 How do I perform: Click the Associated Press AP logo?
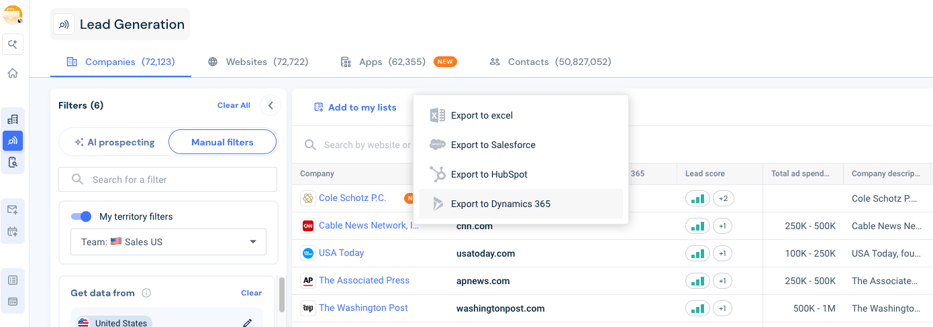coord(308,281)
